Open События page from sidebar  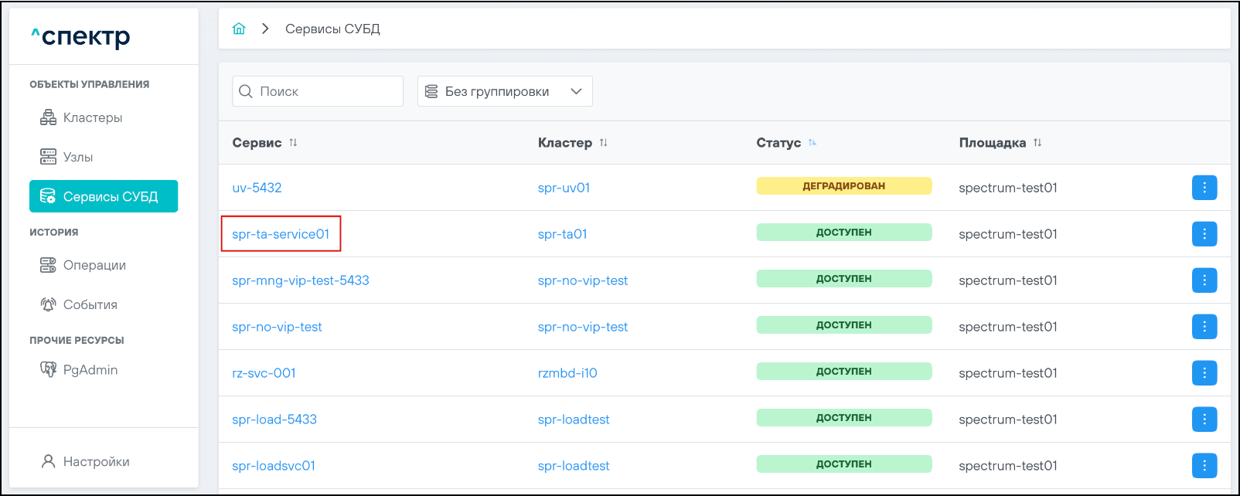[90, 304]
